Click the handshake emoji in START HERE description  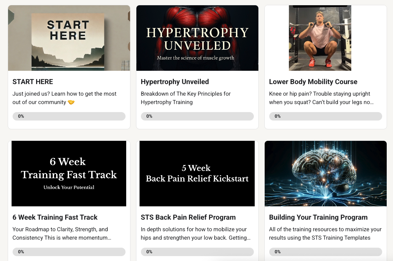71,102
